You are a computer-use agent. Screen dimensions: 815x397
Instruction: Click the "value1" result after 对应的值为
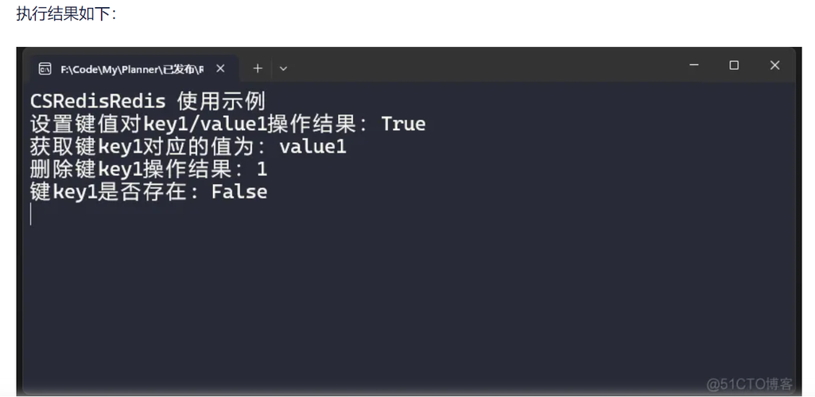pos(312,147)
